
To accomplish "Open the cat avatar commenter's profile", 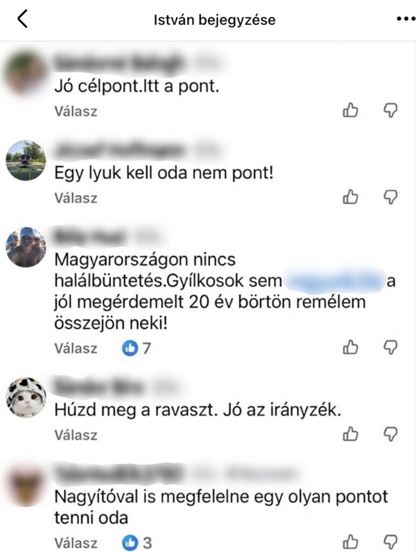I will pos(26,398).
